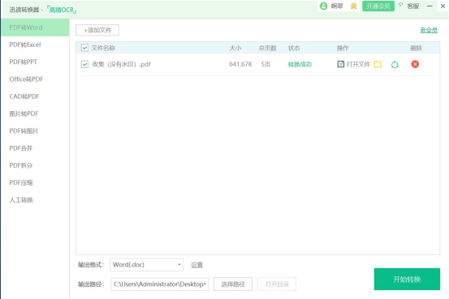Open 人工转换 manual conversion

(x=35, y=200)
